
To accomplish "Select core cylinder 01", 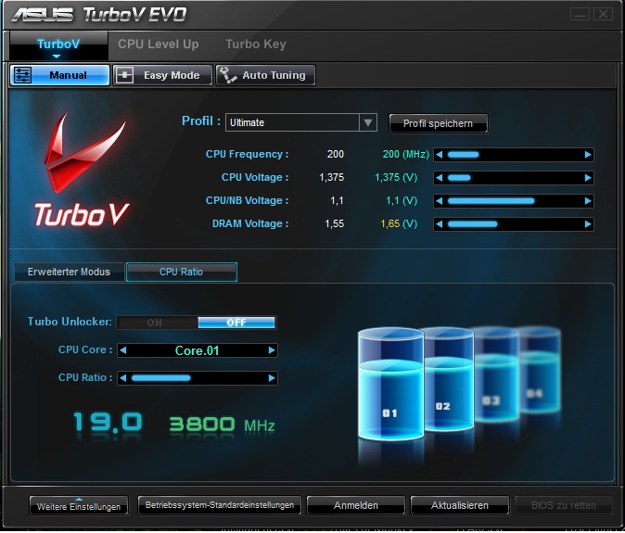I will [390, 385].
